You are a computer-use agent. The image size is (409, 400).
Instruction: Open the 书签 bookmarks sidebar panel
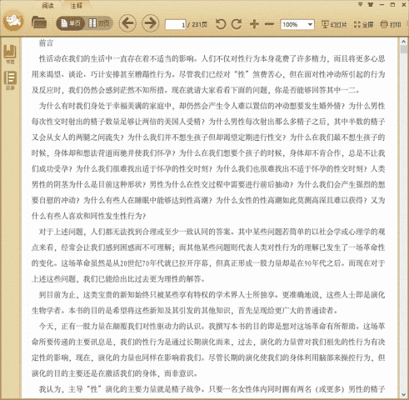(x=10, y=54)
